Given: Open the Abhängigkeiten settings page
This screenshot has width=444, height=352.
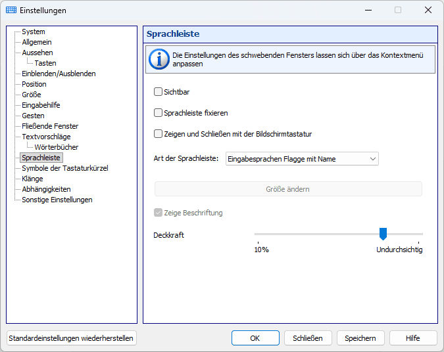Looking at the screenshot, I should tap(46, 189).
